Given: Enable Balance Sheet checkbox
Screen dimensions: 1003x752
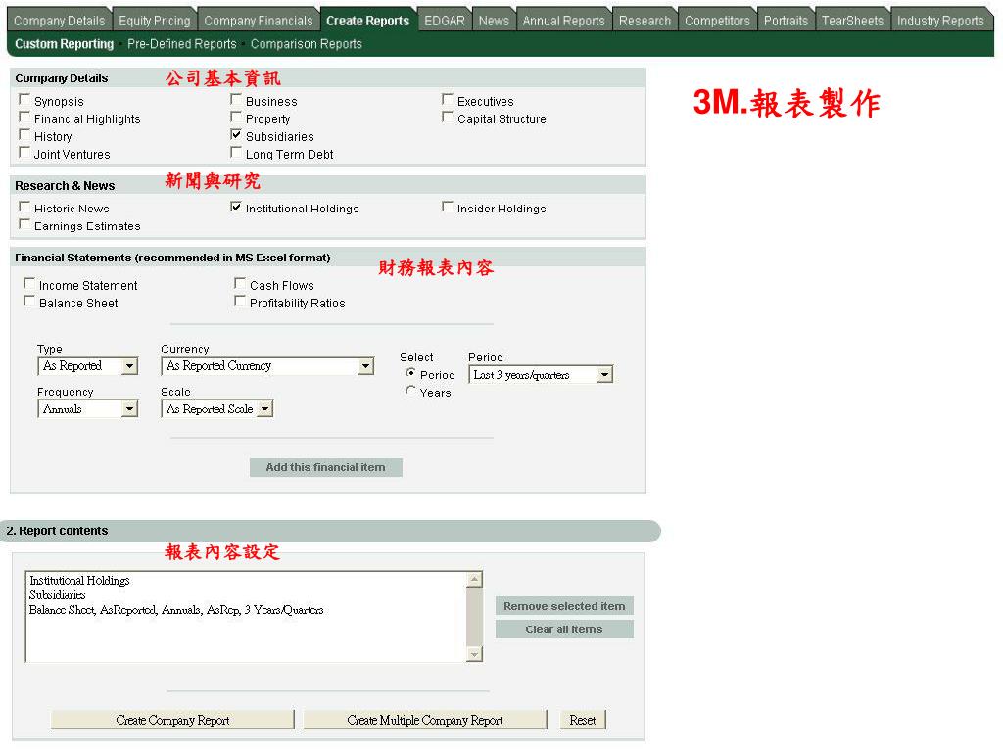Looking at the screenshot, I should [28, 302].
